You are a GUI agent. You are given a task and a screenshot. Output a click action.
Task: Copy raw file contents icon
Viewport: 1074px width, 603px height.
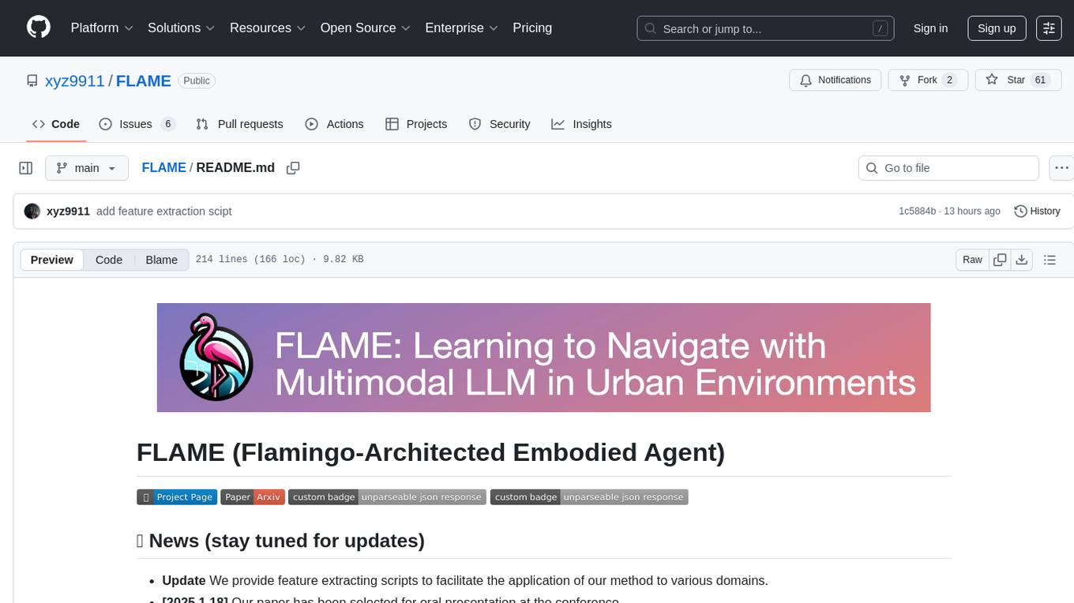click(1000, 260)
